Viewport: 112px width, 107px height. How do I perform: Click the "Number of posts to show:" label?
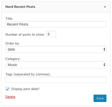point(25,35)
